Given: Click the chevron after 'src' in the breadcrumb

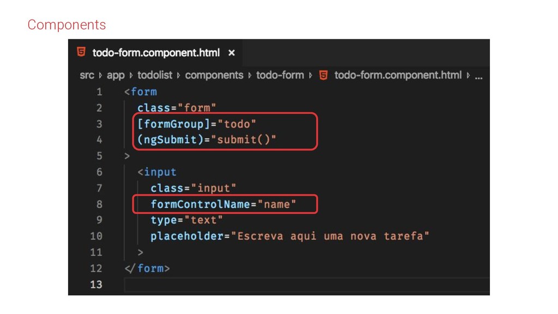Looking at the screenshot, I should coord(100,75).
